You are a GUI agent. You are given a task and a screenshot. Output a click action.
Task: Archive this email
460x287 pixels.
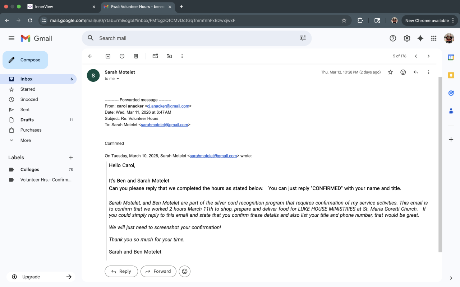[x=108, y=56]
